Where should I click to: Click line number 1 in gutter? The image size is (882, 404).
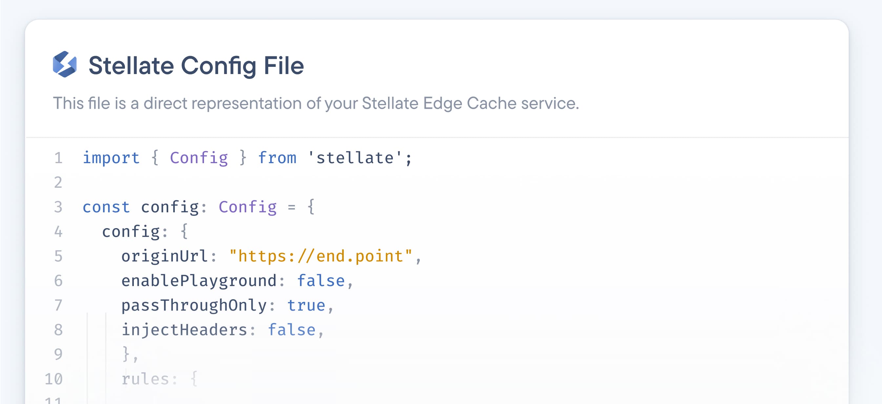point(58,158)
